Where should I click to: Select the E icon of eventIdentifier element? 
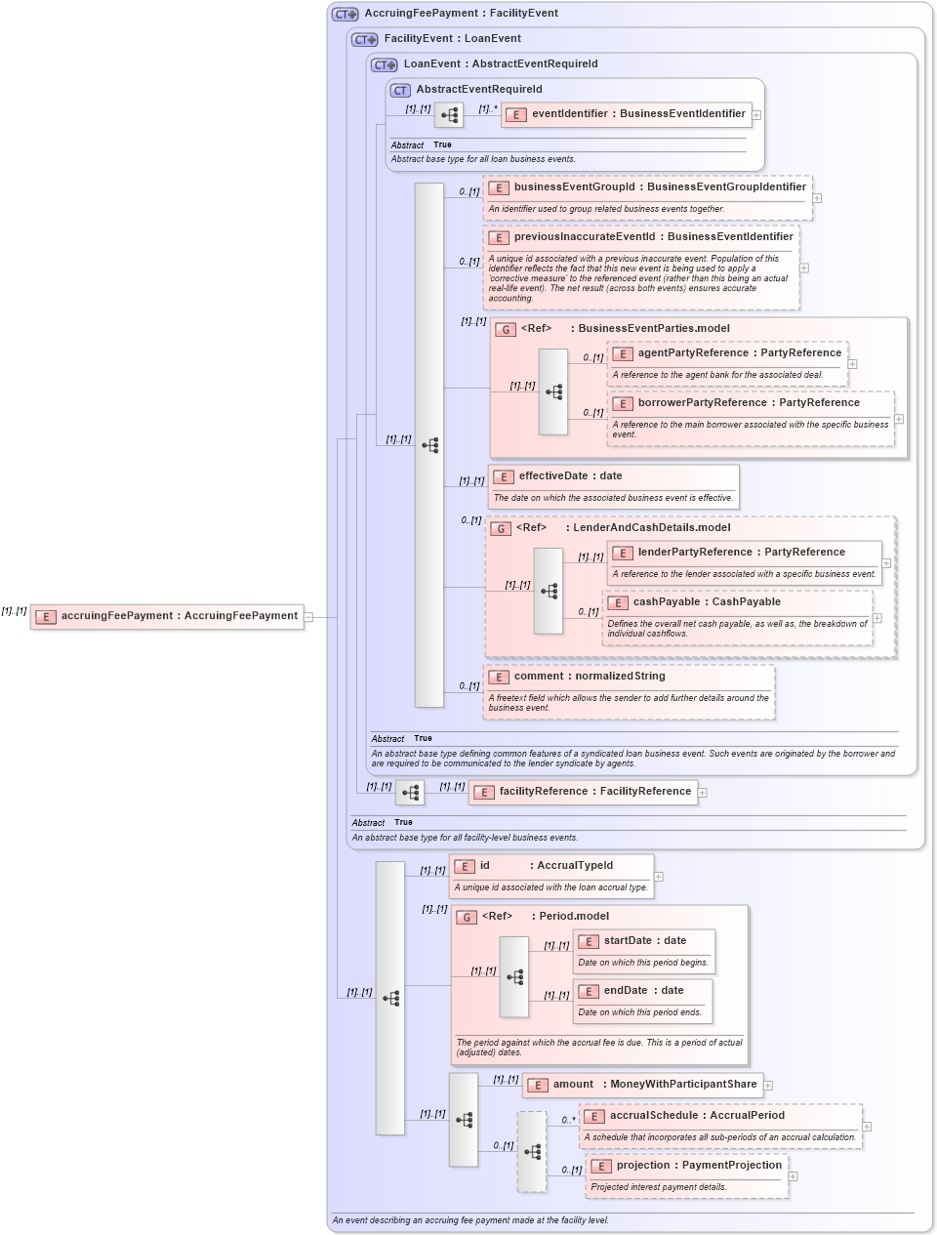coord(514,114)
